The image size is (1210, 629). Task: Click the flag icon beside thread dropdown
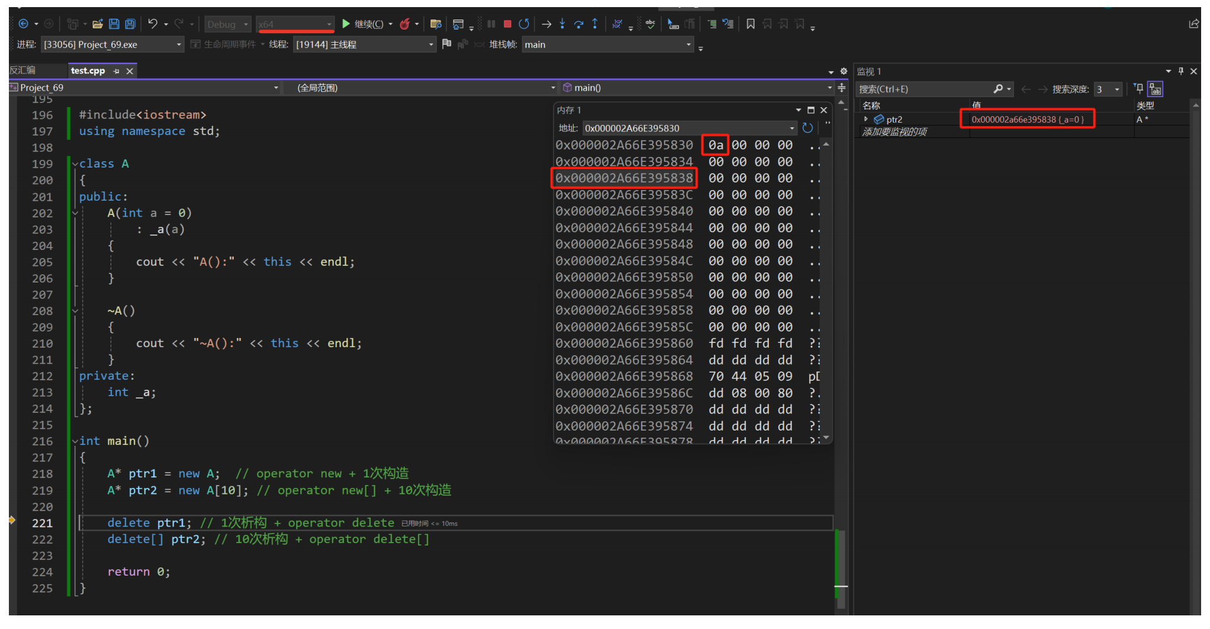[446, 44]
